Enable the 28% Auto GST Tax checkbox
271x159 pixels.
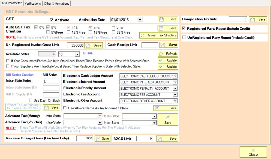click(x=113, y=28)
